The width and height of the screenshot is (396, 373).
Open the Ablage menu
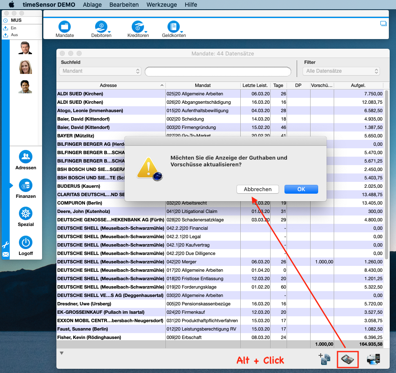tap(92, 5)
